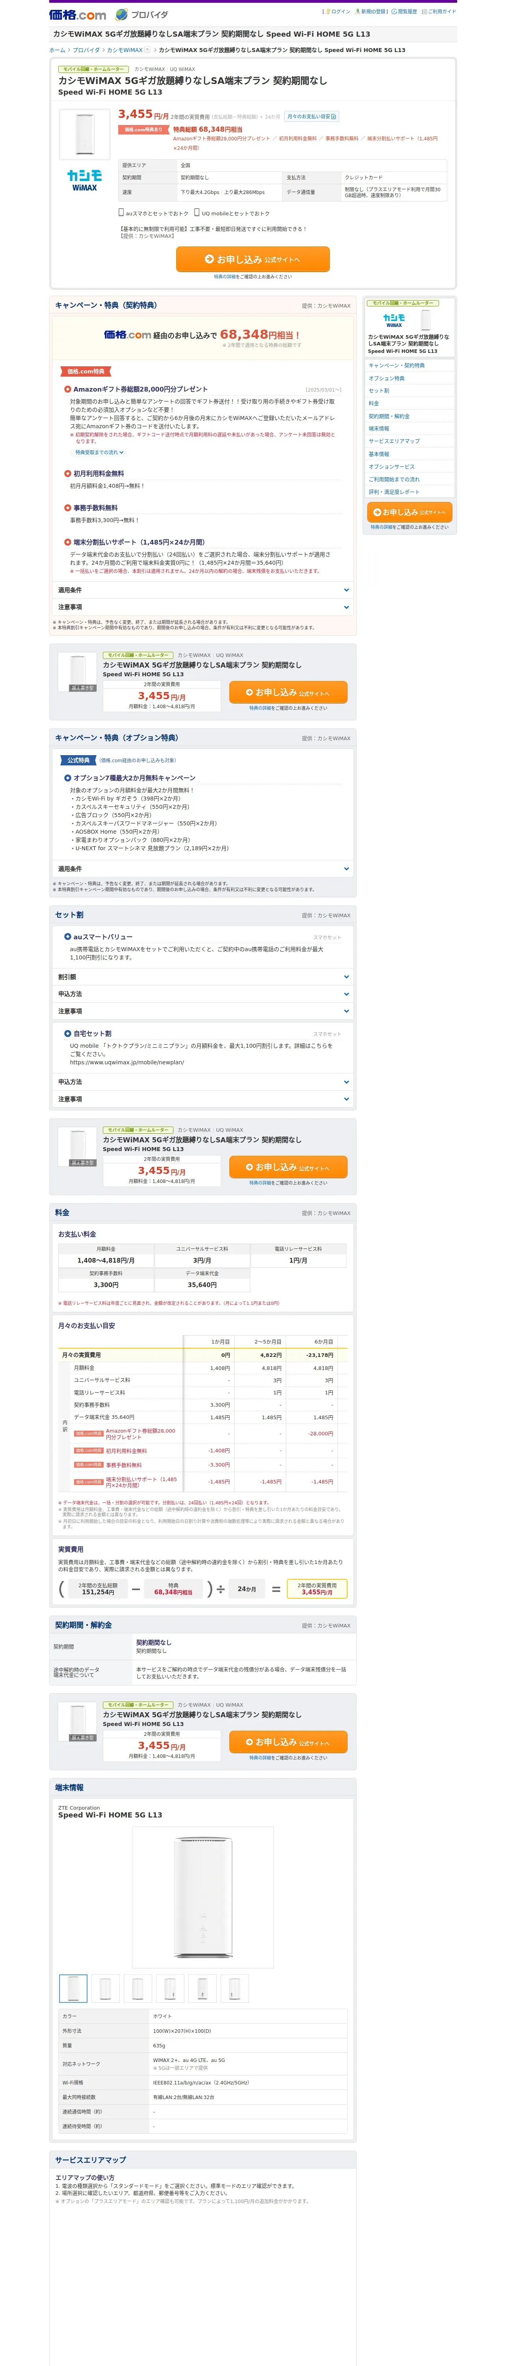Click the オプション7種最大2か月無料 bullet icon

pyautogui.click(x=68, y=778)
